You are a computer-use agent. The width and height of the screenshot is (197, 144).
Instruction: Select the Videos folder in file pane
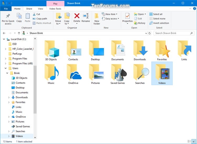162,73
